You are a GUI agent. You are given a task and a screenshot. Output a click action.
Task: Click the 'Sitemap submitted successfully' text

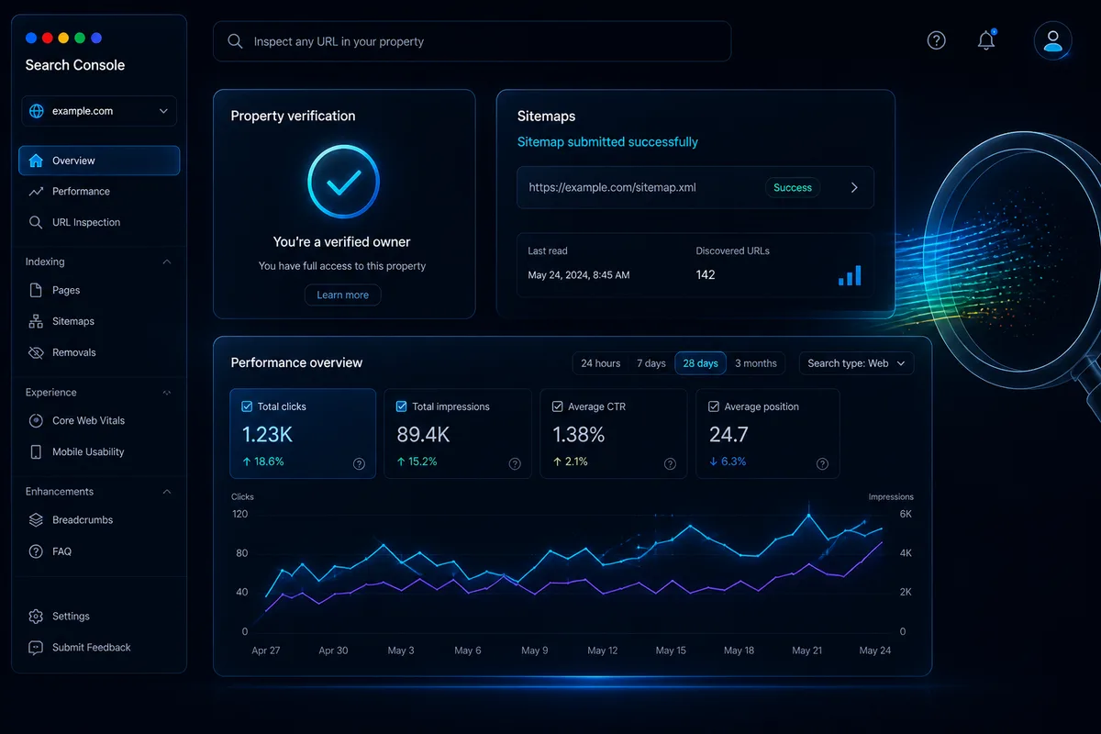pyautogui.click(x=607, y=142)
